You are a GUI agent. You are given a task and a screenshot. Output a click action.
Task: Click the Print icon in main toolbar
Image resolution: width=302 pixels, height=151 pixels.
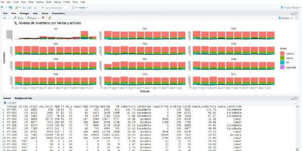coord(35,8)
